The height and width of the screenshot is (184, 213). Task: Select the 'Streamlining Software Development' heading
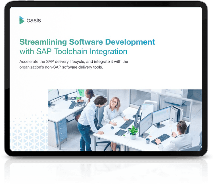coord(87,42)
